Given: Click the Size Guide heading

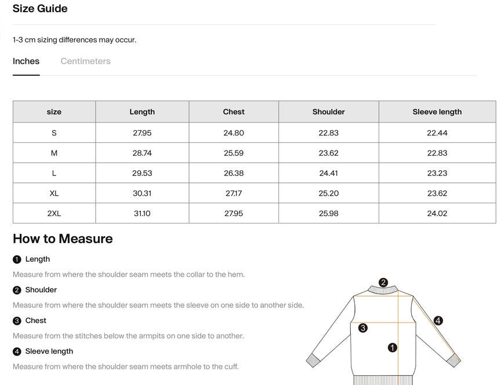Looking at the screenshot, I should [x=40, y=8].
